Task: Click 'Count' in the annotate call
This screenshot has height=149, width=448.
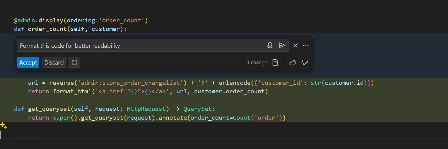Action: pyautogui.click(x=241, y=117)
